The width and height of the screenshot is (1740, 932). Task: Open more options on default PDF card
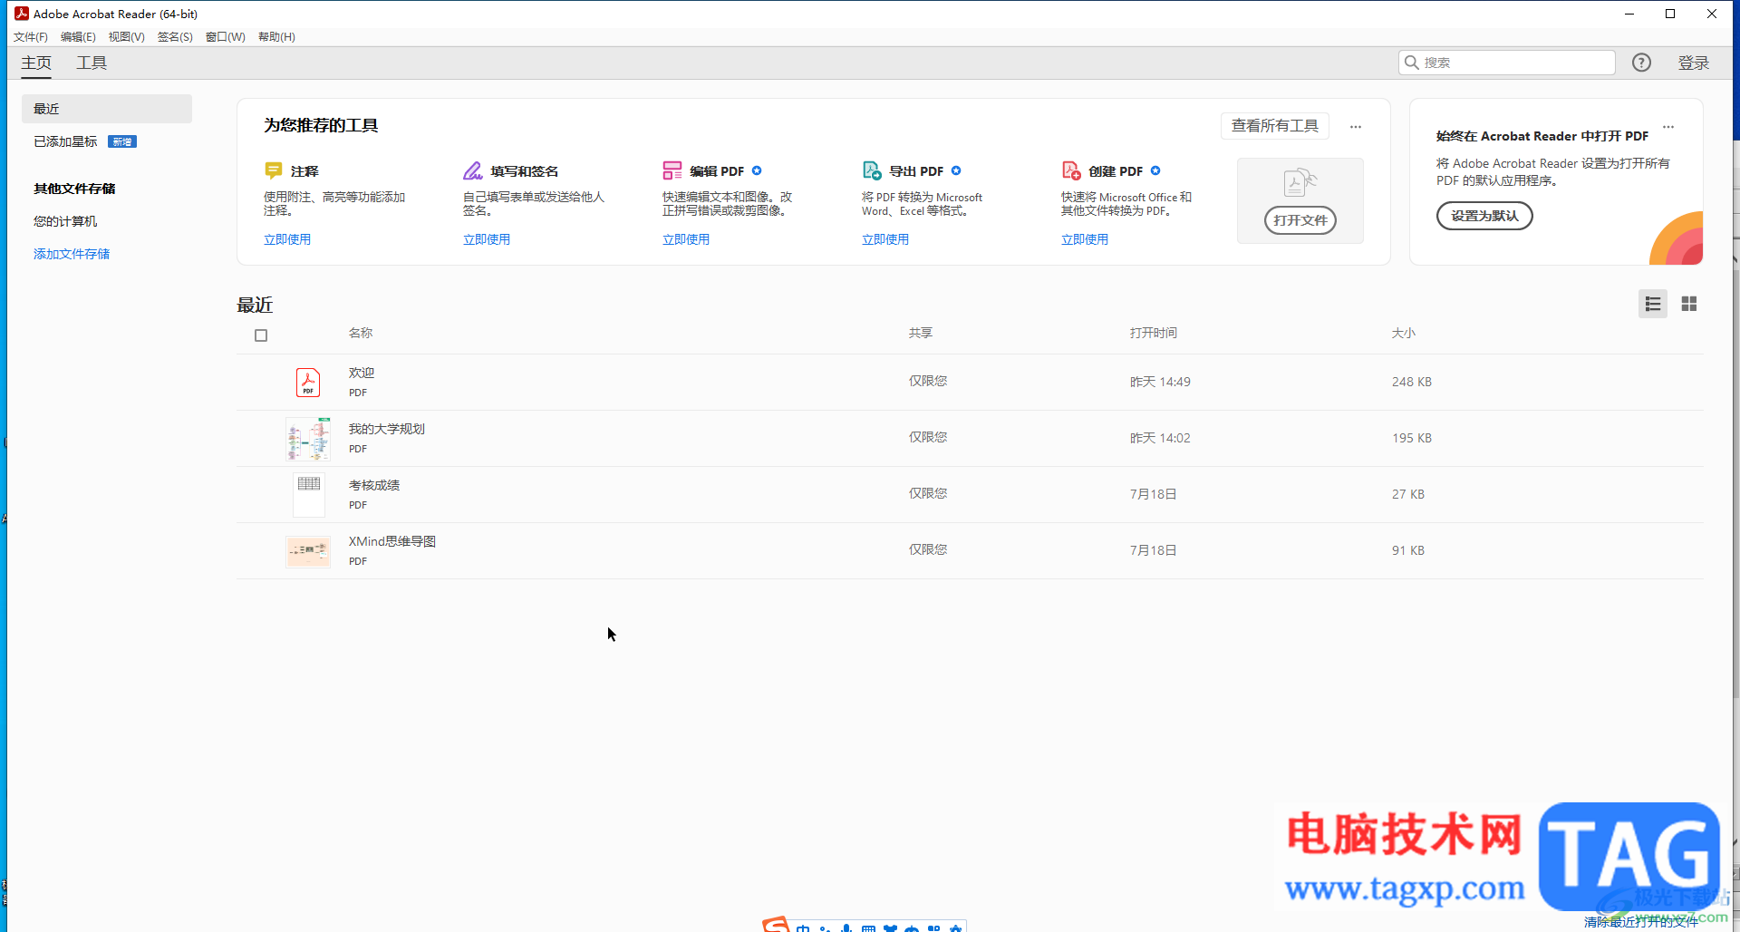click(x=1668, y=127)
